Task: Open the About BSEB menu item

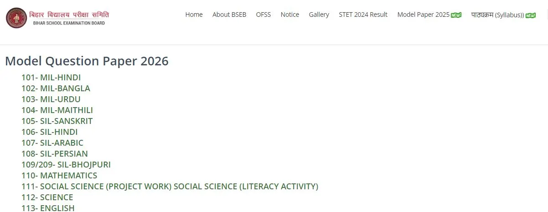Action: coord(229,15)
